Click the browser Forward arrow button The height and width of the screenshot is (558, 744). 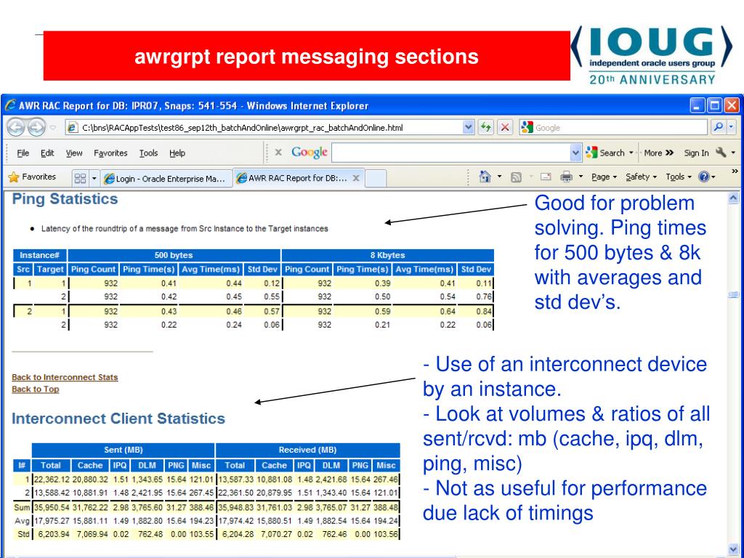36,127
